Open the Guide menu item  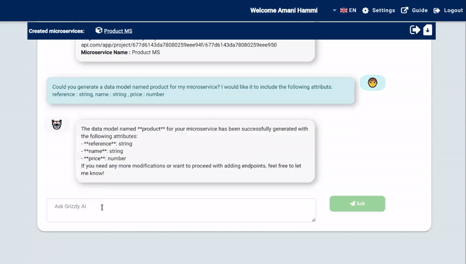point(419,10)
